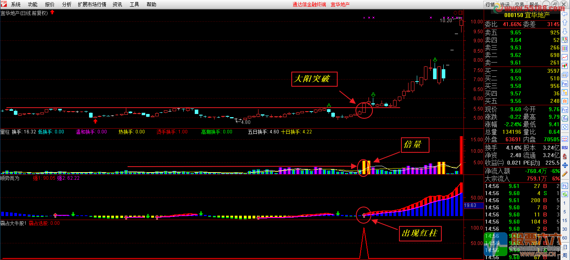Click stock code 000150 宜华地产 header

coord(527,15)
